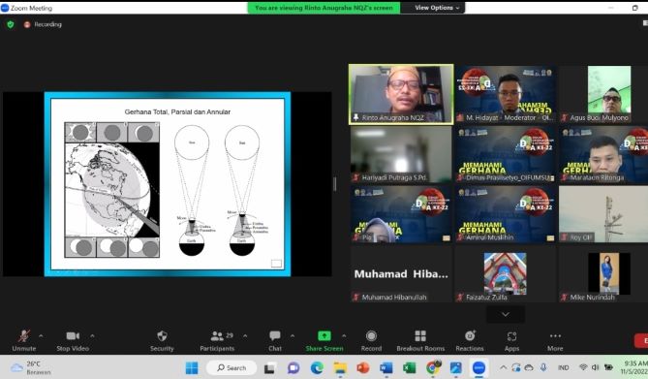Open the Participants panel icon
The image size is (648, 379).
tap(217, 336)
